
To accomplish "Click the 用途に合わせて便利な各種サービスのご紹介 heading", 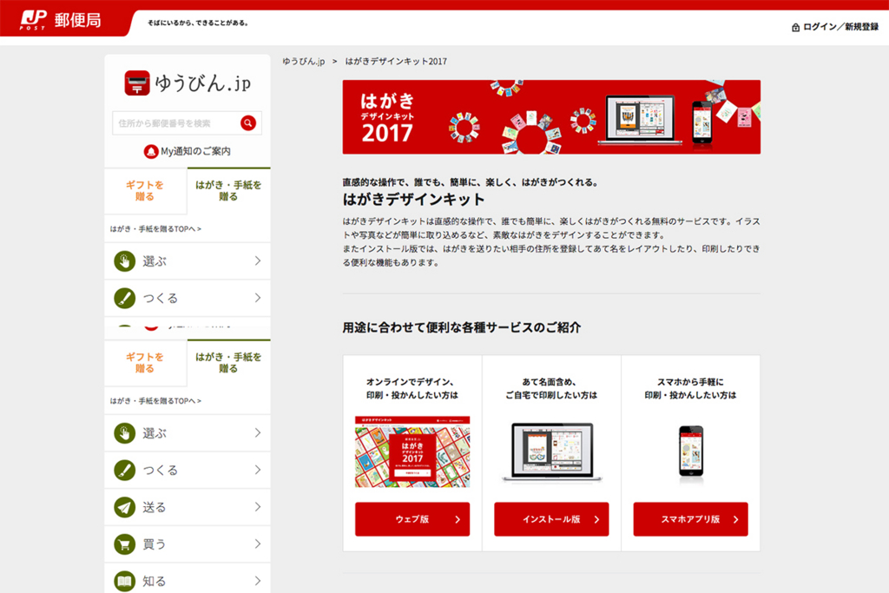I will click(x=462, y=327).
